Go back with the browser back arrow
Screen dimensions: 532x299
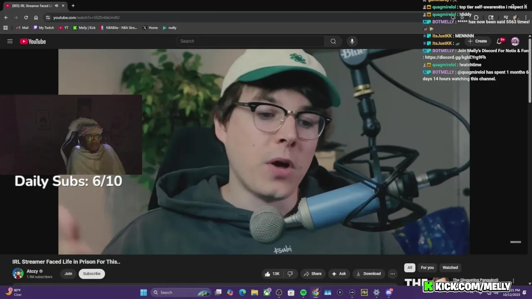[x=6, y=17]
